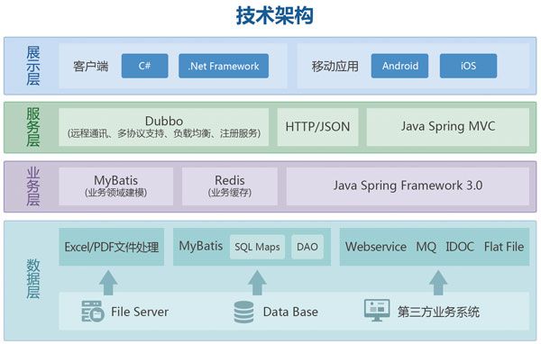Click the 第三方业务系统 label
The image size is (541, 344).
point(438,312)
